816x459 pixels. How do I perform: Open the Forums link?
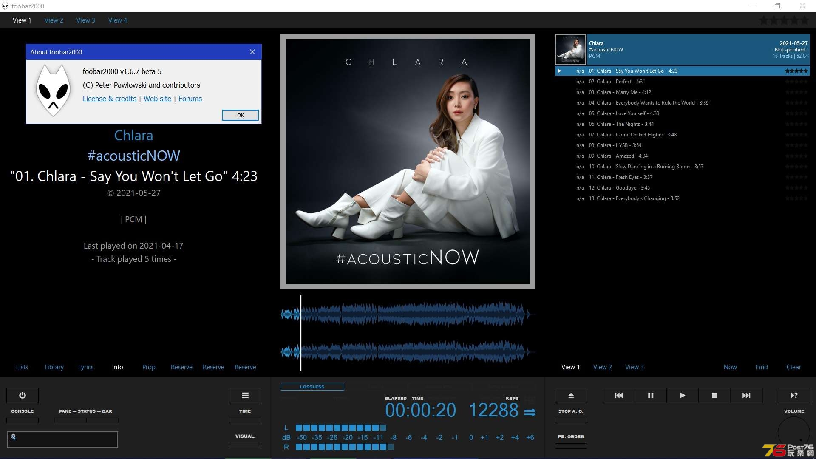[190, 99]
